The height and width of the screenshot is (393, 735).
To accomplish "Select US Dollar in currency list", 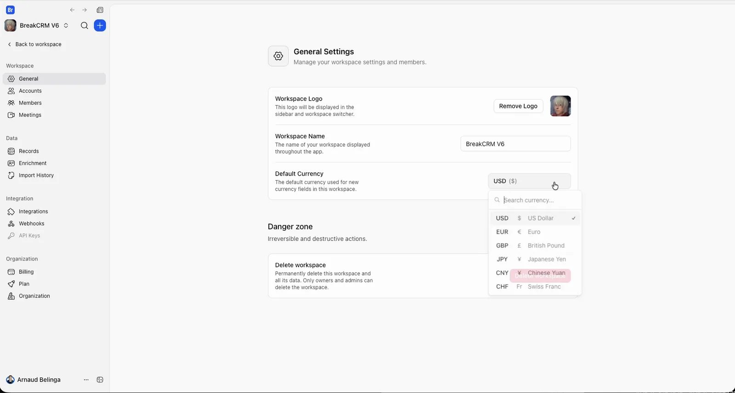I will click(535, 218).
